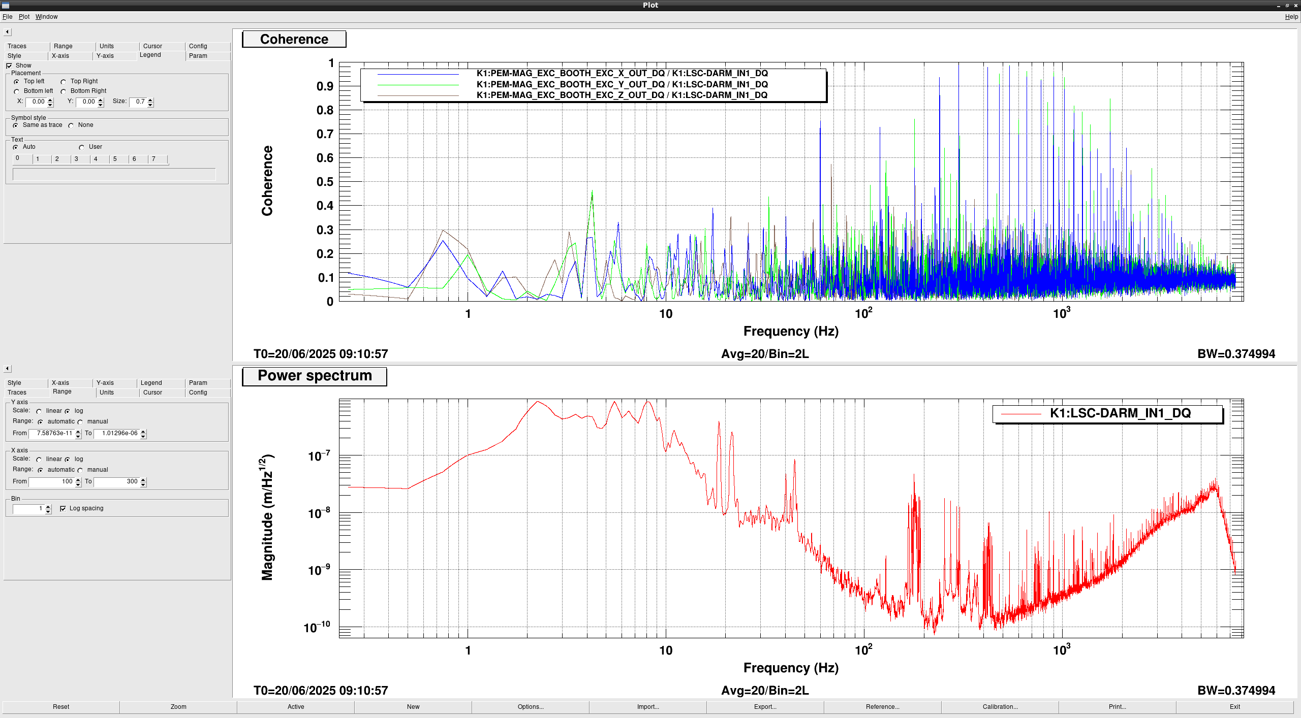Click the Active button
Viewport: 1301px width, 718px height.
point(296,707)
